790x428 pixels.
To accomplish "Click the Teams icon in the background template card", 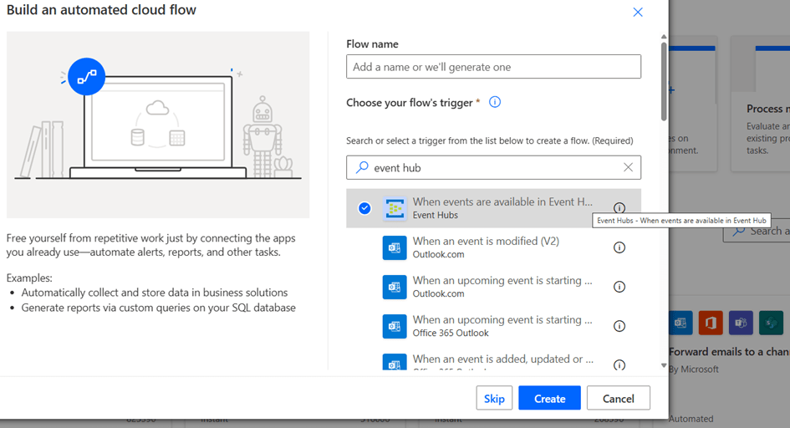I will [741, 323].
